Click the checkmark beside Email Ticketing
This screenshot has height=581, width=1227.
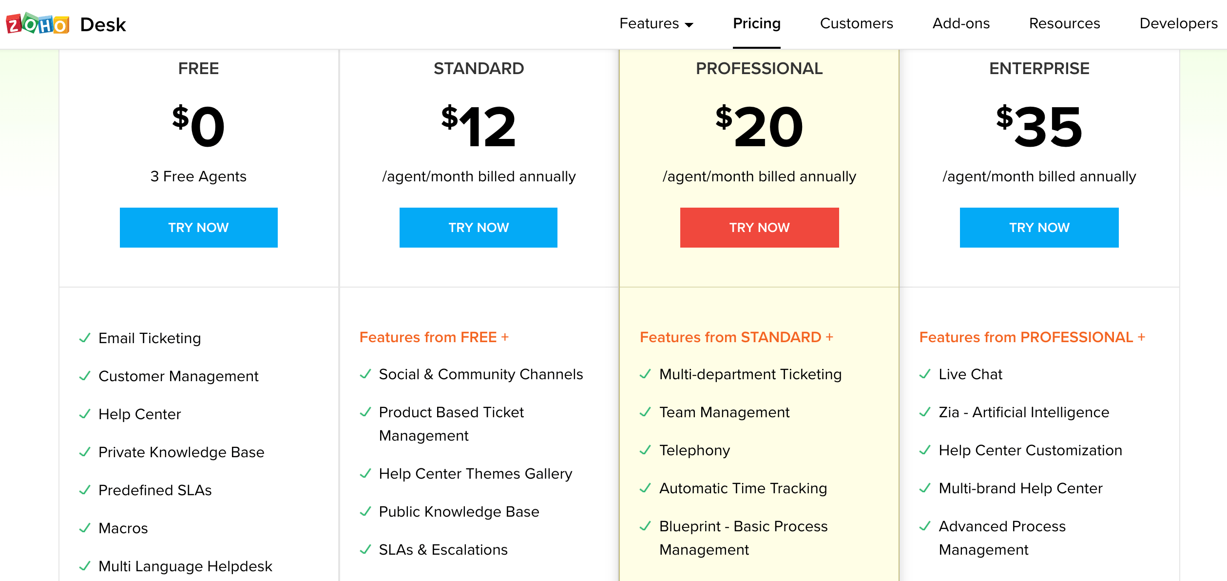[85, 338]
